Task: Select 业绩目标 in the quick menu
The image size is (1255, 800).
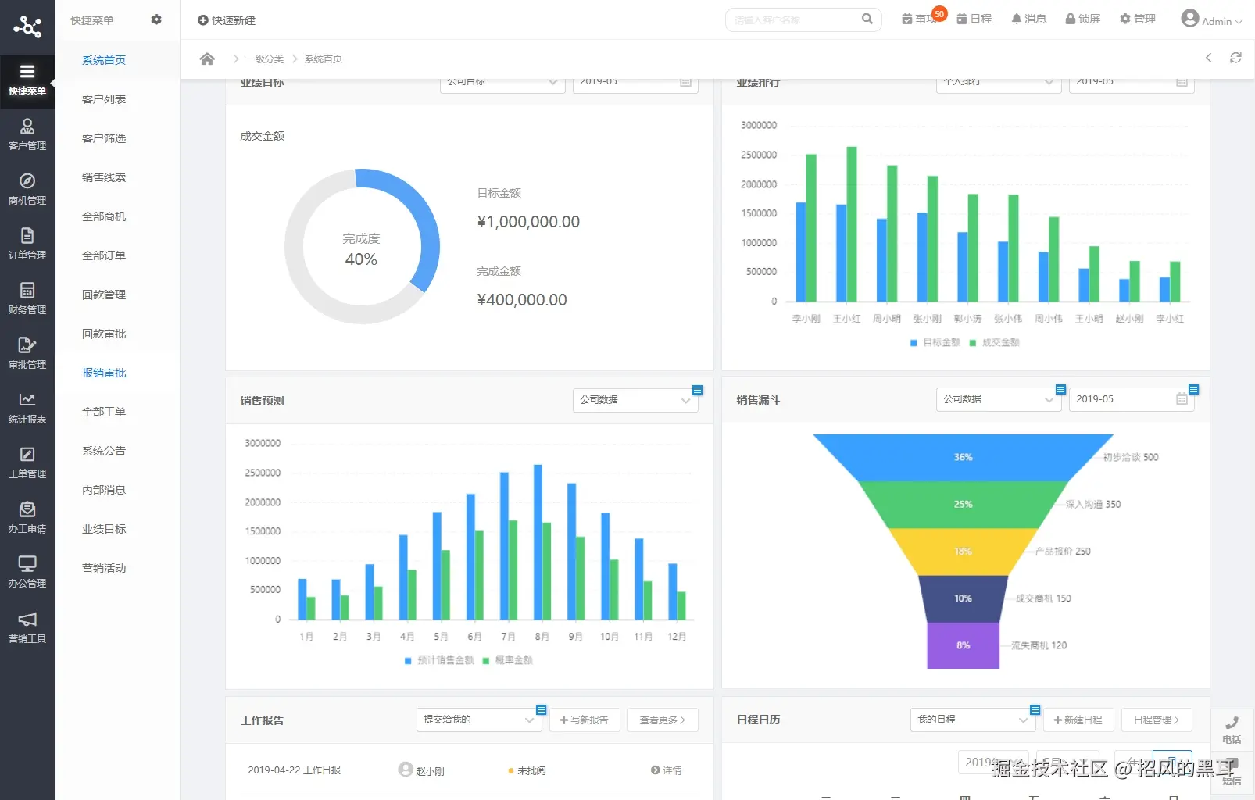Action: coord(104,529)
